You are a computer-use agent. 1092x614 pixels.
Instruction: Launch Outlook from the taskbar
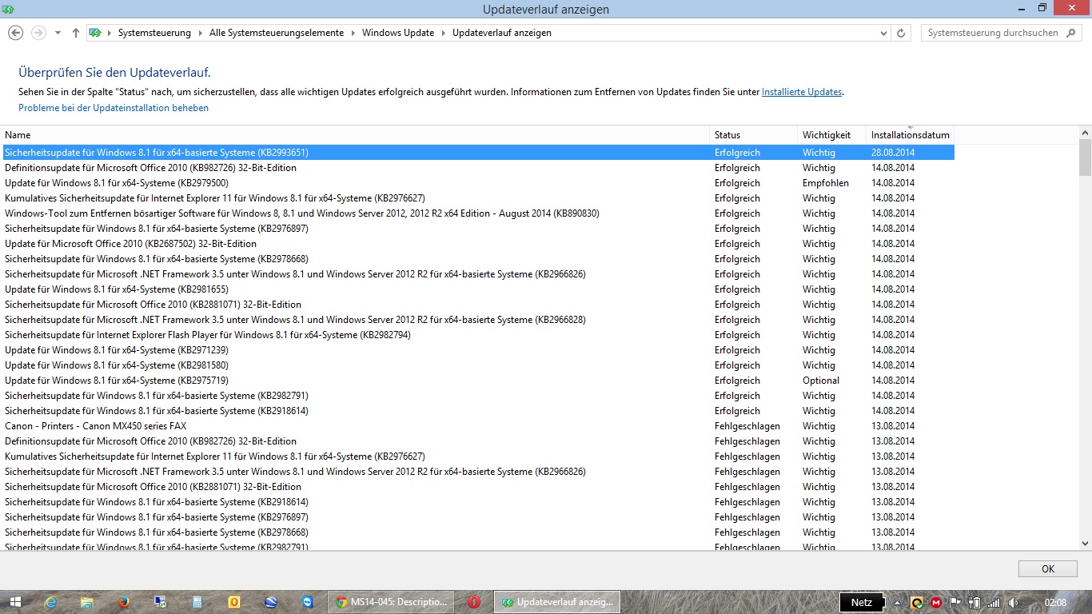pyautogui.click(x=234, y=602)
